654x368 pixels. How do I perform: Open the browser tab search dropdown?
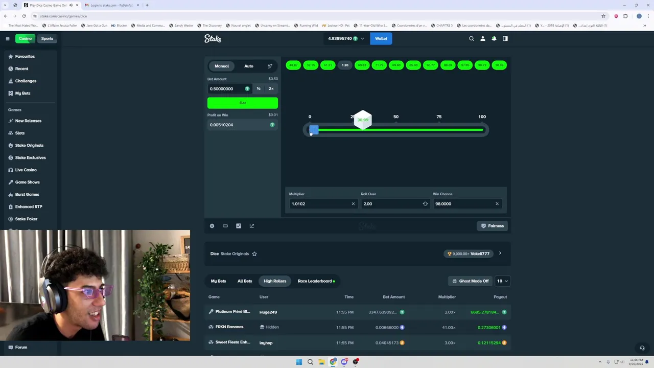tap(5, 5)
